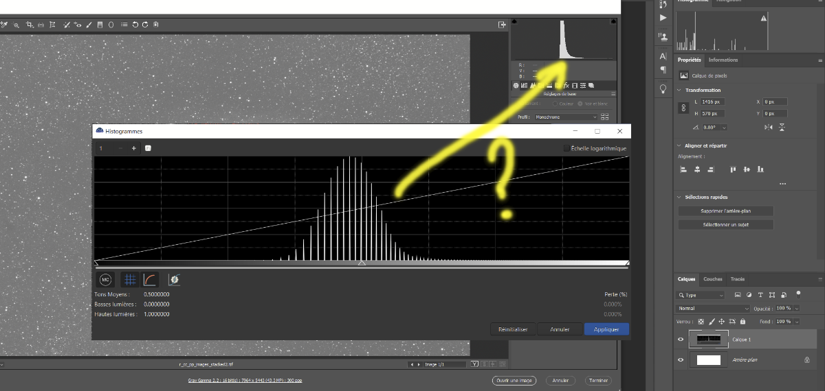Switch to the Couches tab
The width and height of the screenshot is (825, 391).
713,279
